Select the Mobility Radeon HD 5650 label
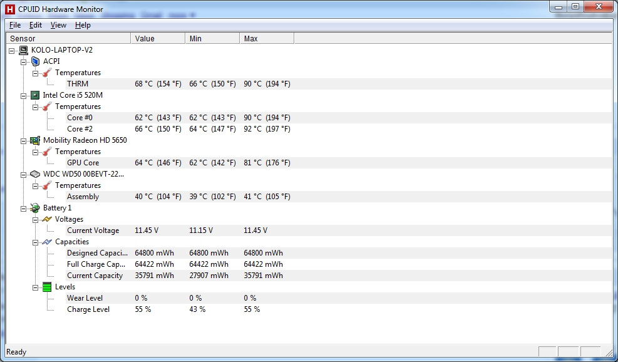This screenshot has width=618, height=362. [x=85, y=140]
